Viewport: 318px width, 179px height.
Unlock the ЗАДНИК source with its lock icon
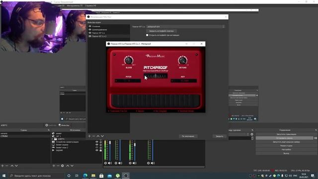[x=100, y=150]
